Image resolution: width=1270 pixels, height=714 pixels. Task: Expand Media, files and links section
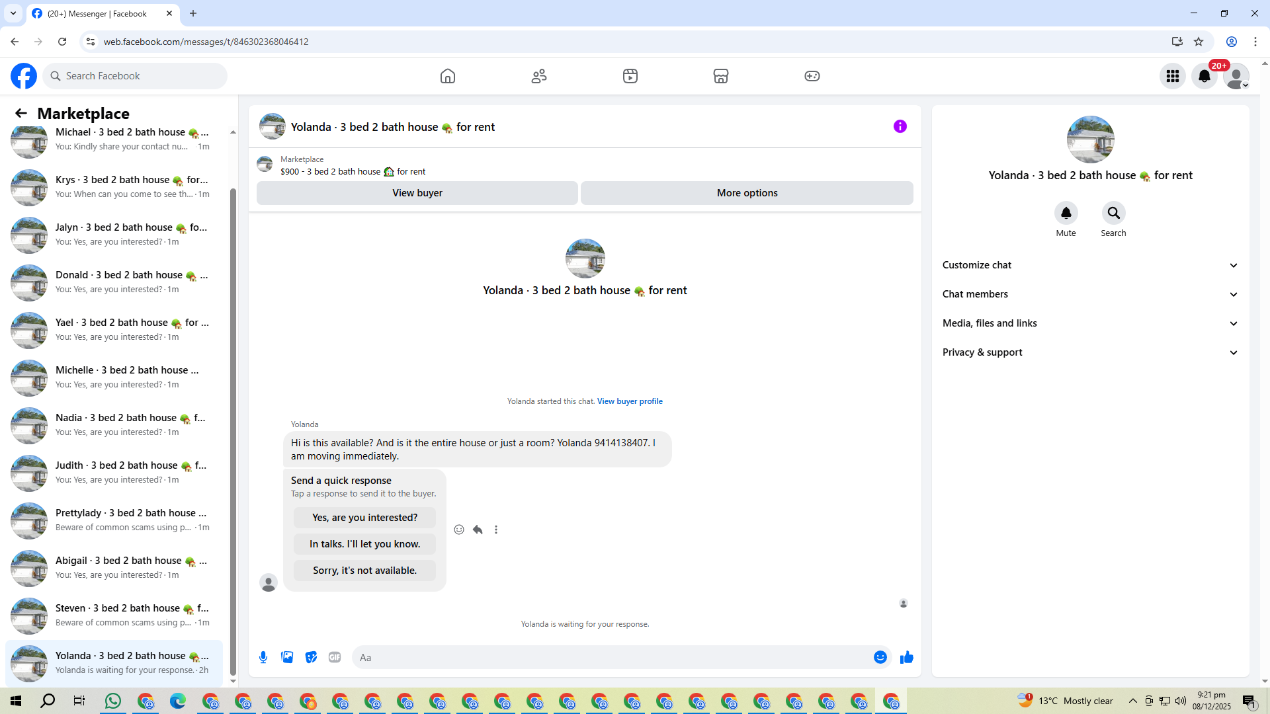coord(1090,323)
